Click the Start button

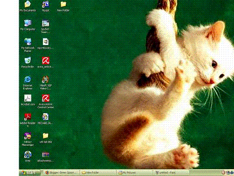pyautogui.click(x=30, y=173)
